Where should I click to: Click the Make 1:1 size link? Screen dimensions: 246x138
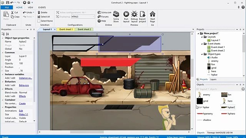(23, 114)
